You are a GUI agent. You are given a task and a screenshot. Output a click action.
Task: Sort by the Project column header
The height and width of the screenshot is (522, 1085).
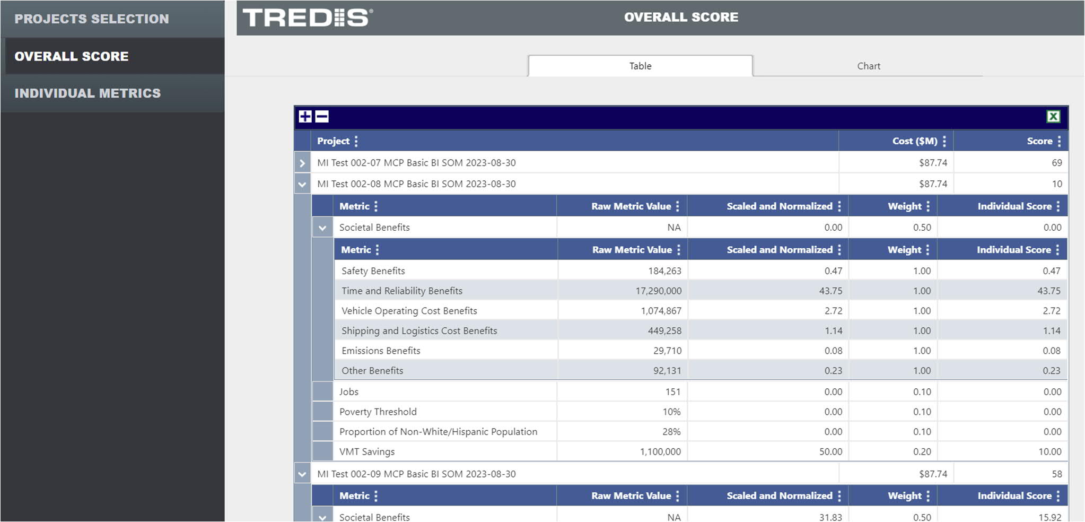pyautogui.click(x=333, y=141)
